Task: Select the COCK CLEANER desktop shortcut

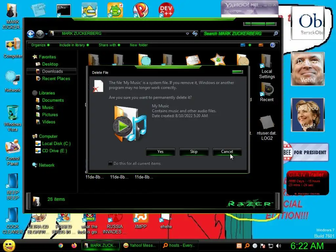Action: tap(13, 221)
